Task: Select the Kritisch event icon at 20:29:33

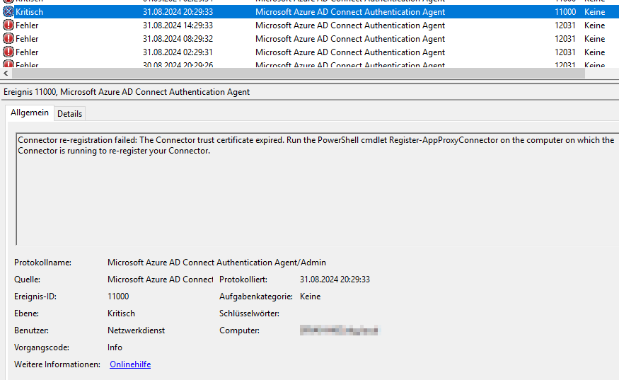Action: [x=8, y=12]
